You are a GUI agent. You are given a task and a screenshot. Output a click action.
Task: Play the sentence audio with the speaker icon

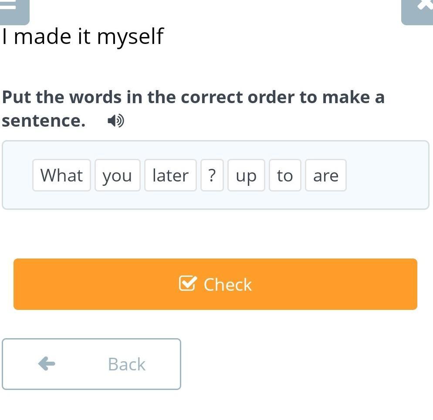[115, 121]
